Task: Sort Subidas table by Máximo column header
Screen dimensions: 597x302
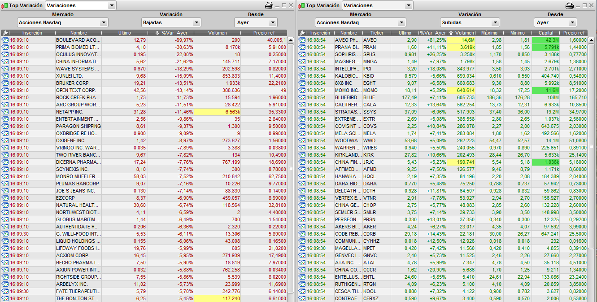Action: 489,33
